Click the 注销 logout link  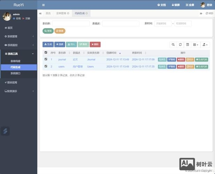tap(26, 18)
